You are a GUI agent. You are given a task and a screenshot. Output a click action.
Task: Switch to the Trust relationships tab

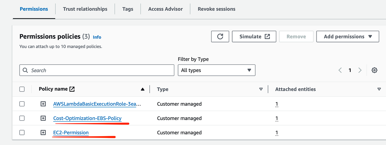click(x=85, y=9)
